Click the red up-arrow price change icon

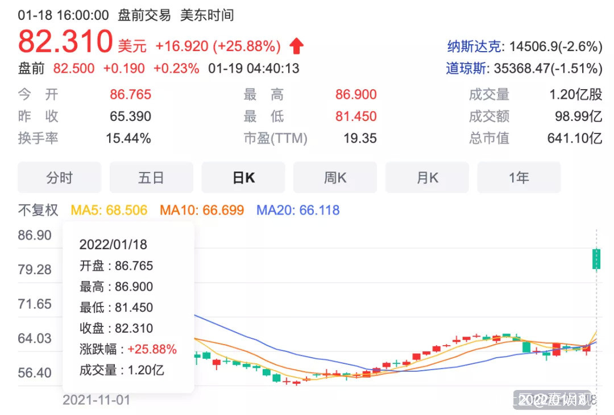(297, 45)
